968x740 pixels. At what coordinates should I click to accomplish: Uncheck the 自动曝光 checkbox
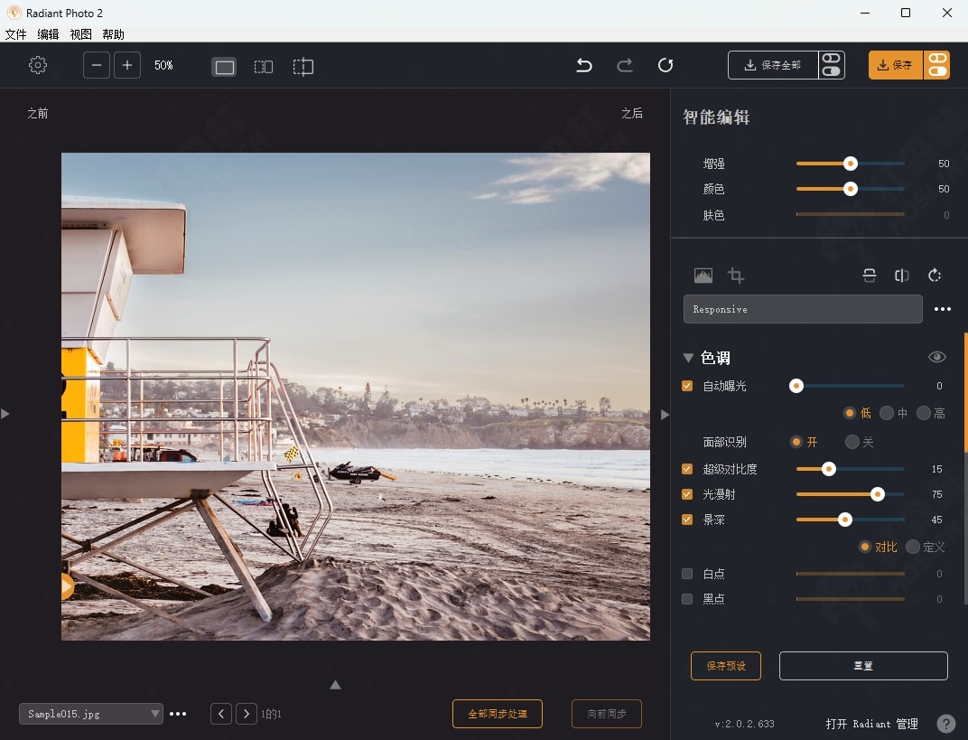pos(687,386)
